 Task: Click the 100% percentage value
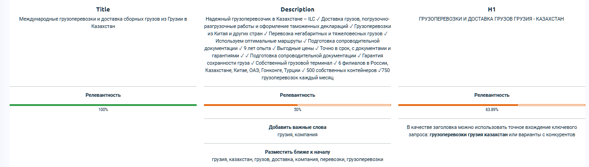coord(103,110)
